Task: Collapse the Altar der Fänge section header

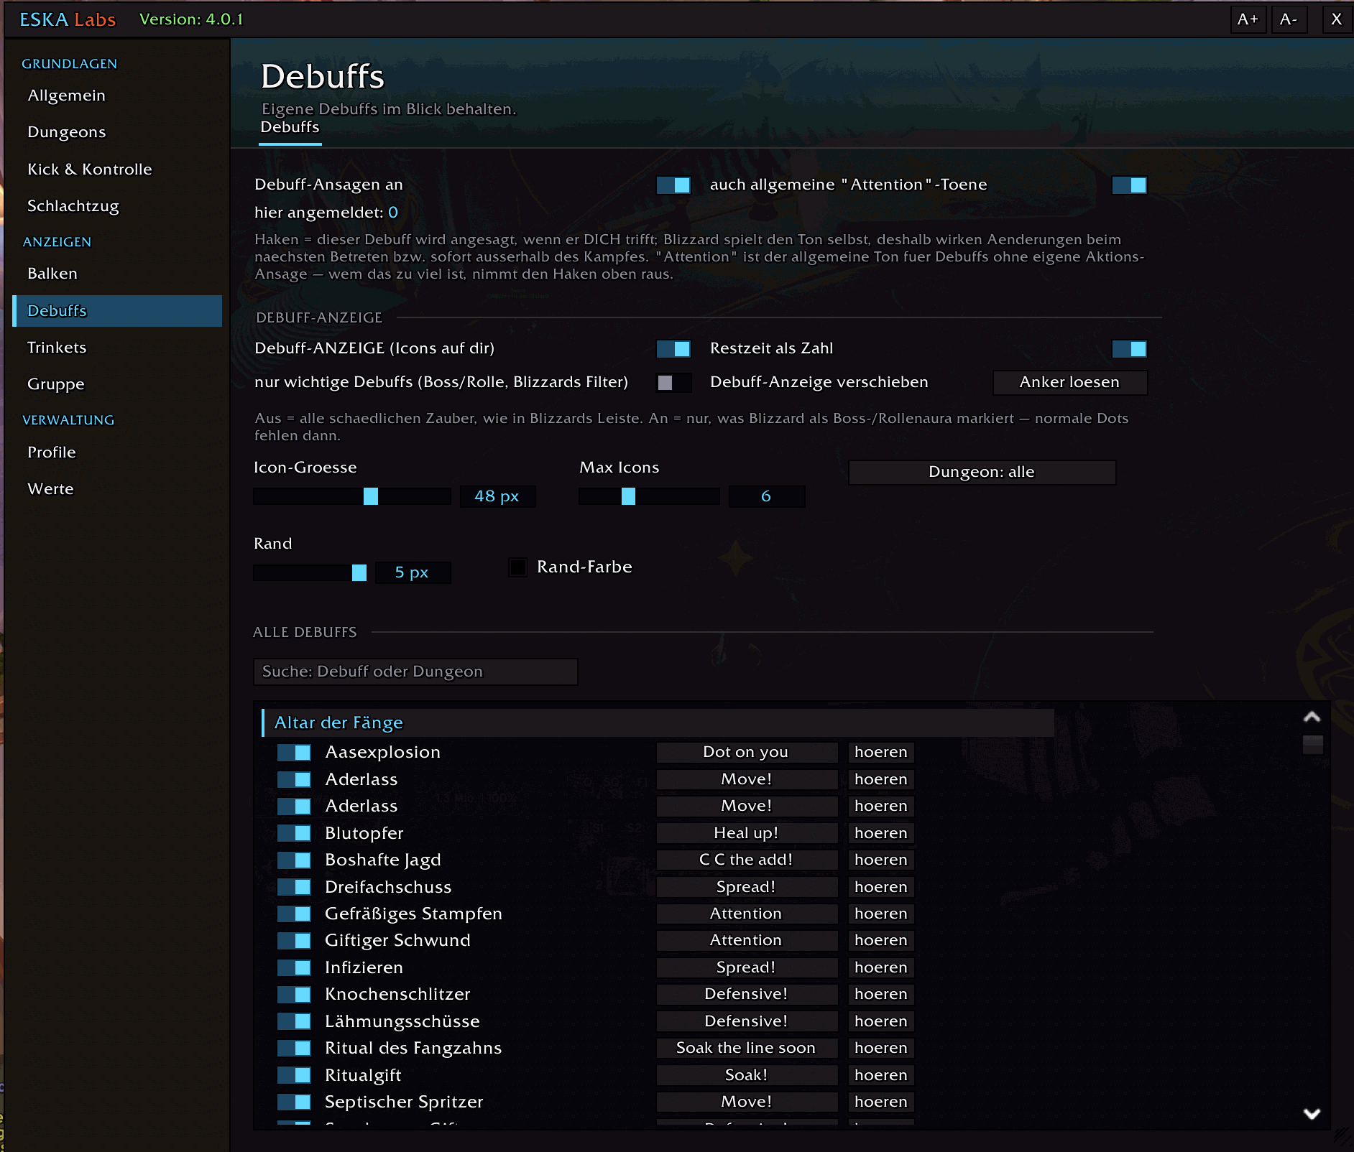Action: pyautogui.click(x=658, y=723)
